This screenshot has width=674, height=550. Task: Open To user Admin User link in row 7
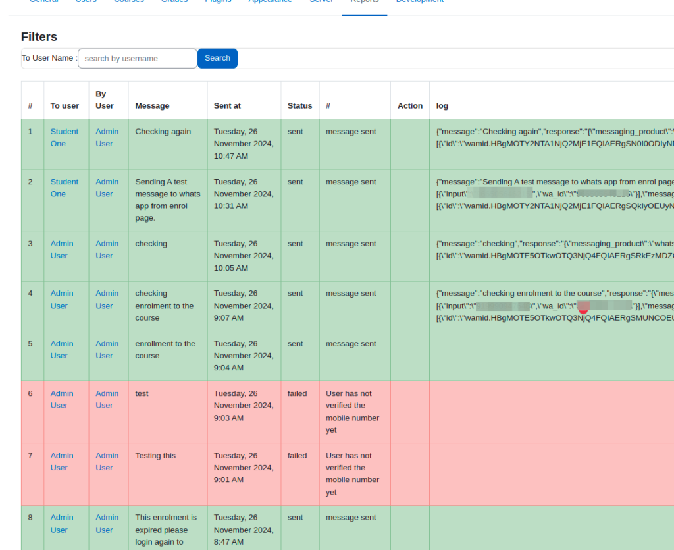pos(62,462)
